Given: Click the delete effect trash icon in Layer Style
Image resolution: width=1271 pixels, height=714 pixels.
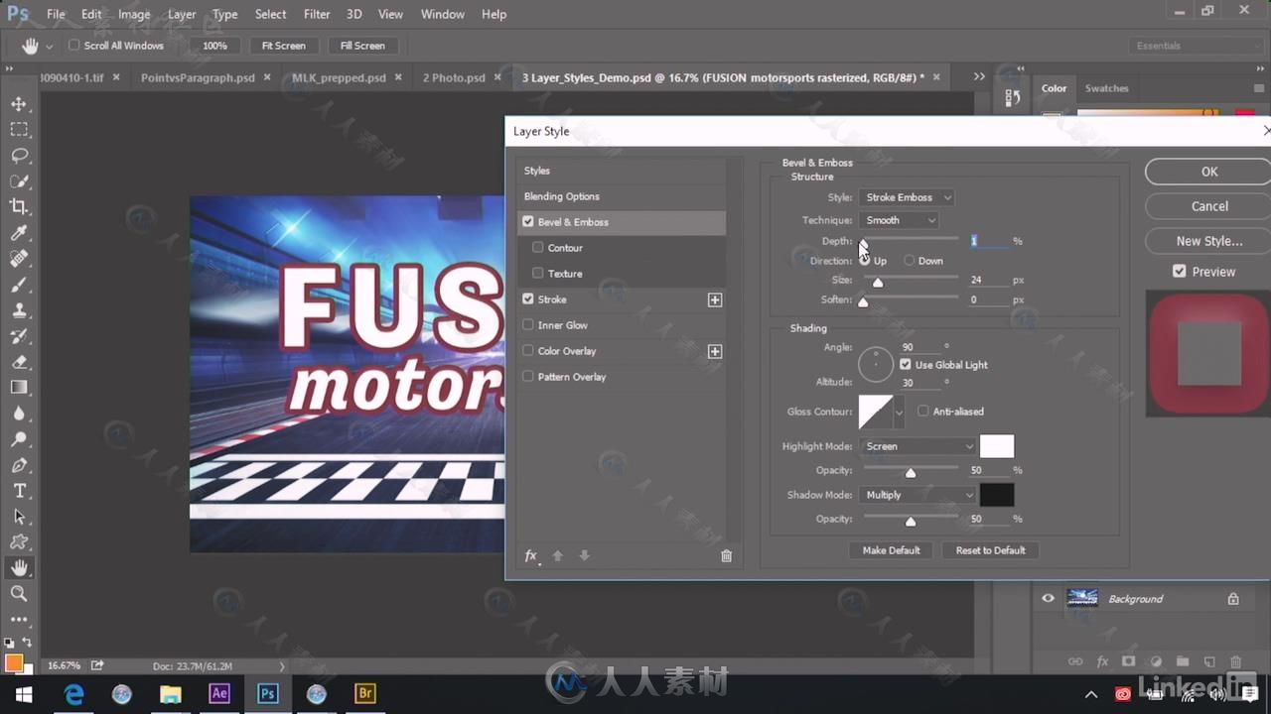Looking at the screenshot, I should pyautogui.click(x=726, y=556).
